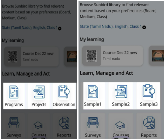Select QR code thumbnail in right screen
Screen dimensions: 164x139
coord(91,56)
